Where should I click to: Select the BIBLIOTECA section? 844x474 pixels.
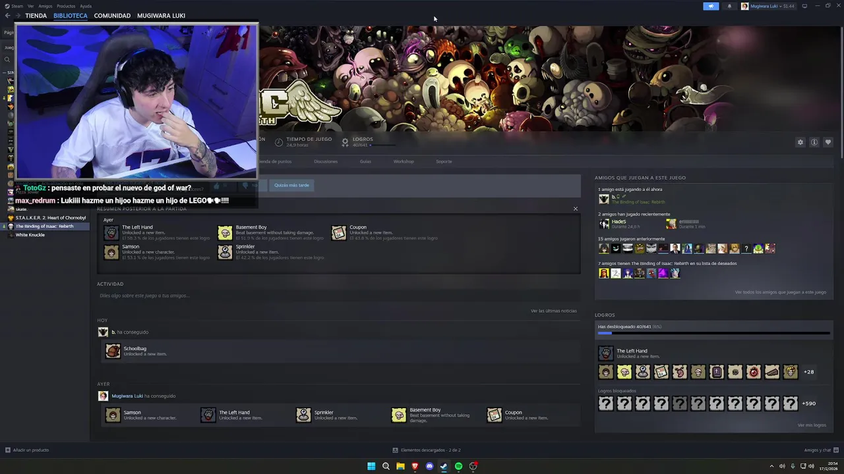click(x=71, y=15)
